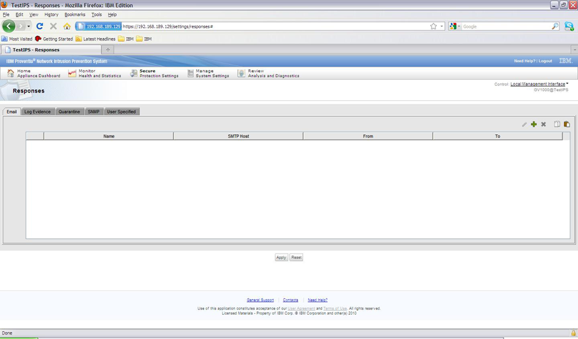Click the Apply button
The image size is (578, 339).
click(281, 257)
